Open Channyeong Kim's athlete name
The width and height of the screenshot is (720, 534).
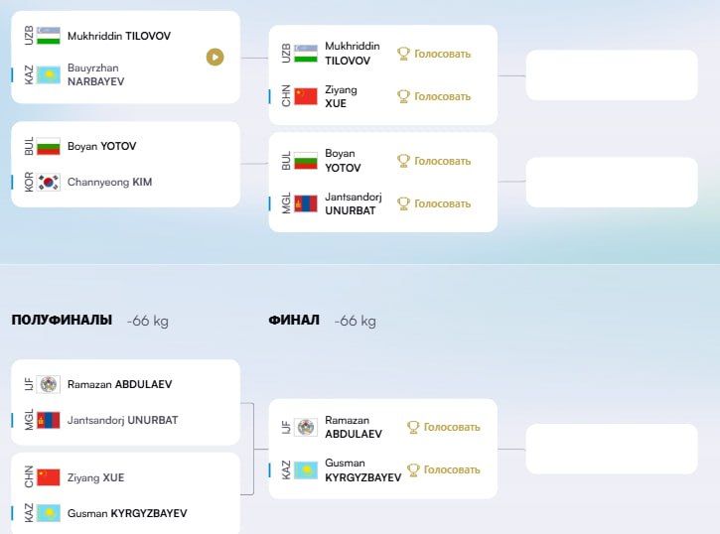(x=110, y=182)
